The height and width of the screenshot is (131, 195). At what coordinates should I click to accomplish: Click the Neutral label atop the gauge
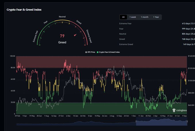(62, 17)
